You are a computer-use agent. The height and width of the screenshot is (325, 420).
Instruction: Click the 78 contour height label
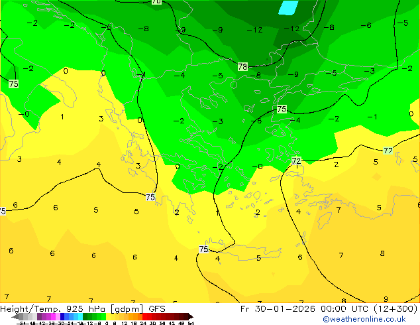click(242, 66)
